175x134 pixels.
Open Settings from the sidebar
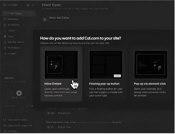tap(12, 131)
